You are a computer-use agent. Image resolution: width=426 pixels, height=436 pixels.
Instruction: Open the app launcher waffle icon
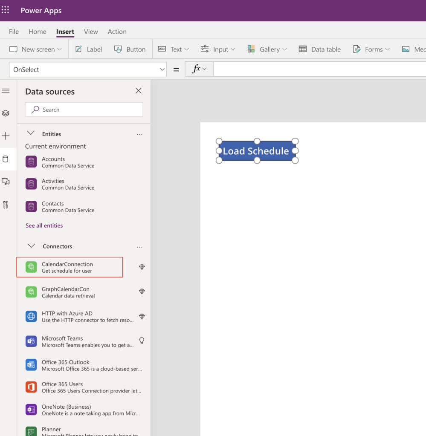(x=6, y=10)
